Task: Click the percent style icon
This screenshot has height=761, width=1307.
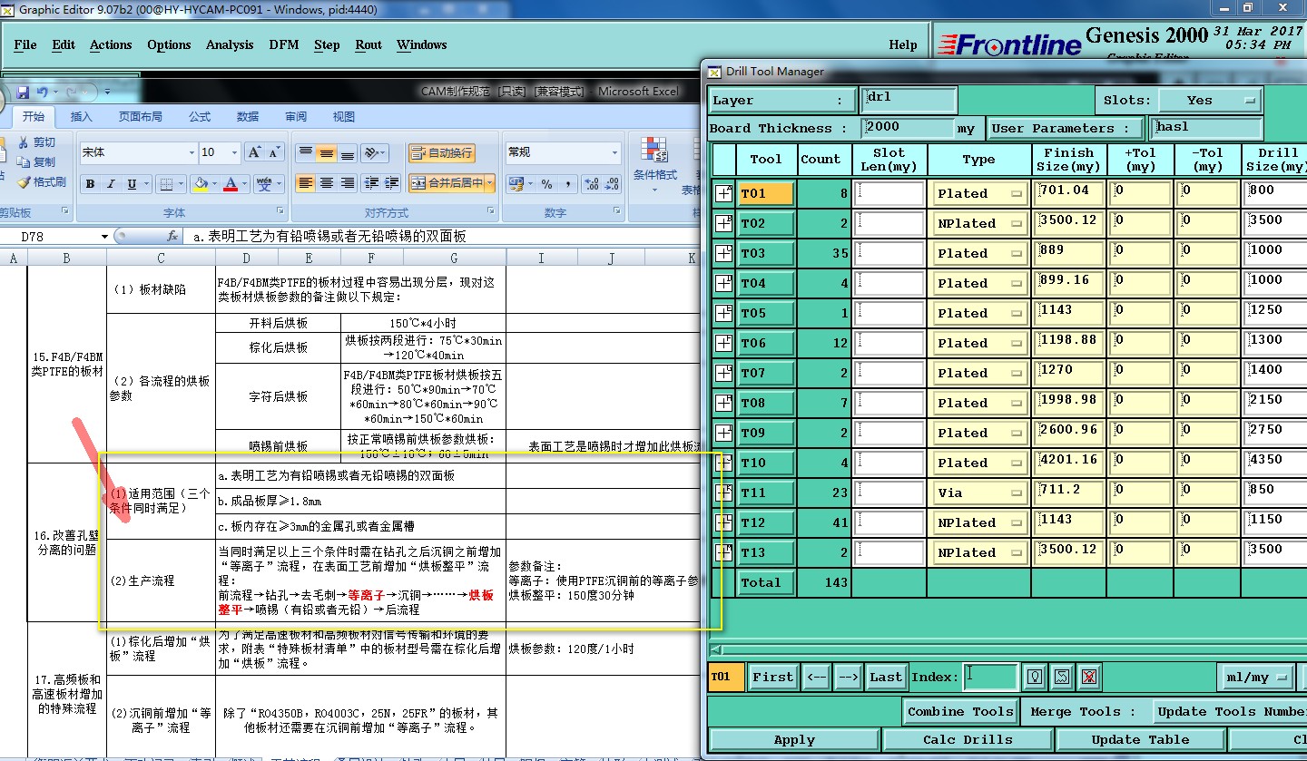Action: (546, 183)
